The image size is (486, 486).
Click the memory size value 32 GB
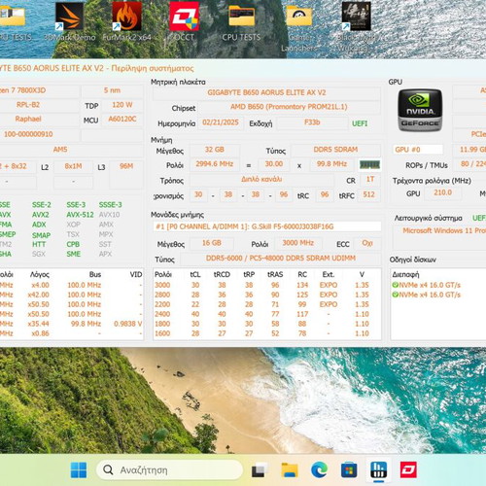(215, 150)
